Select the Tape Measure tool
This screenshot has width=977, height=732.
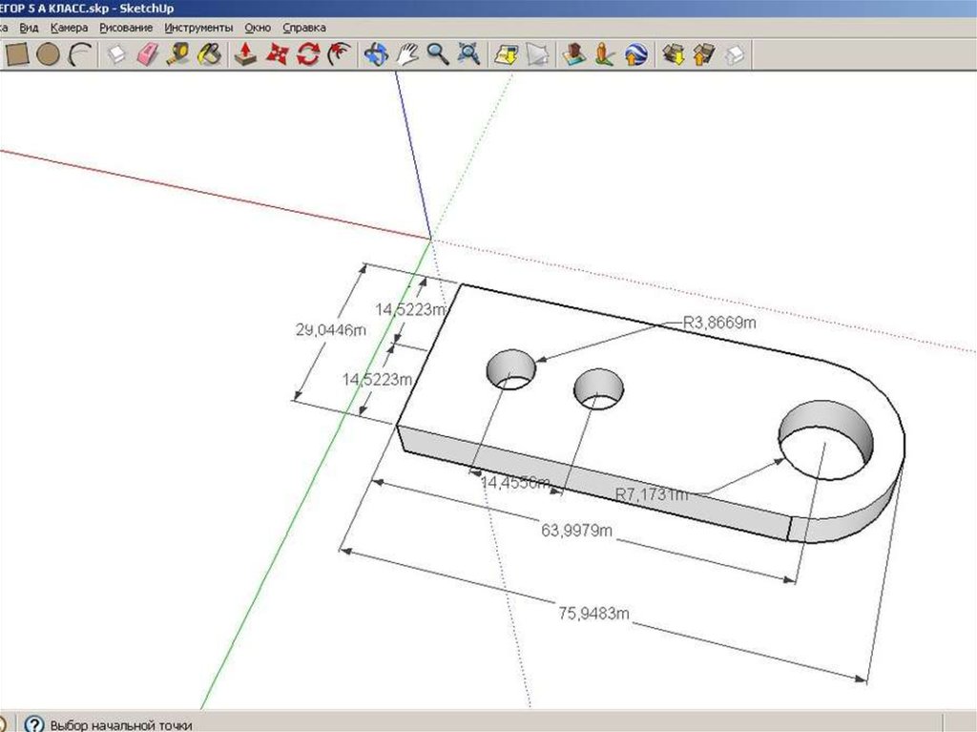[x=178, y=54]
